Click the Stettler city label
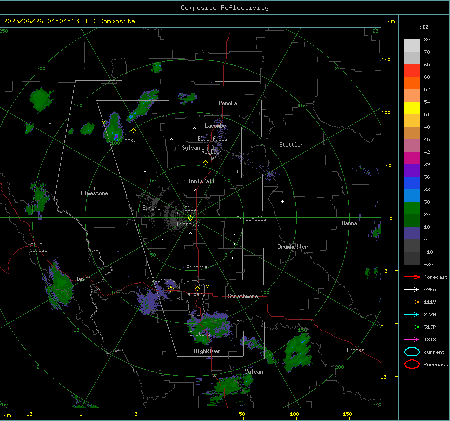The width and height of the screenshot is (450, 421). [x=291, y=145]
